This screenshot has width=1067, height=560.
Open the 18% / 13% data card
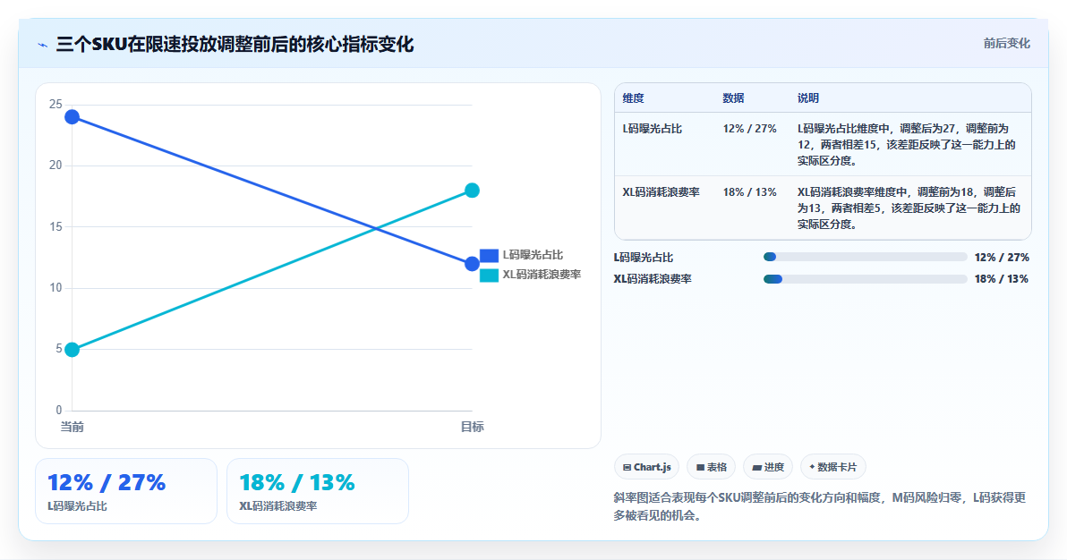[318, 491]
